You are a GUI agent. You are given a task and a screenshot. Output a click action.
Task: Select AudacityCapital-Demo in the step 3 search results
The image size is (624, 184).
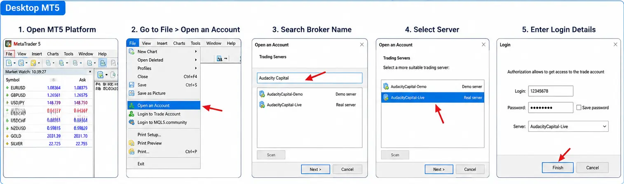pyautogui.click(x=309, y=94)
